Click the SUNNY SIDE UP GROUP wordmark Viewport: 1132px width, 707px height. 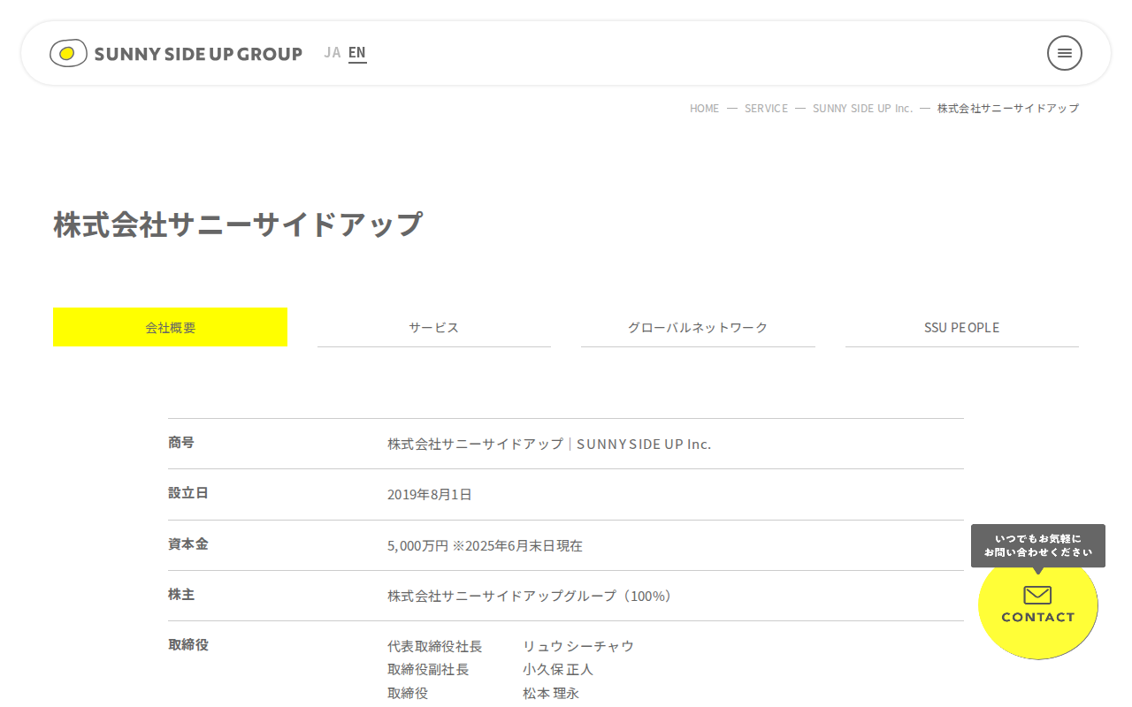tap(198, 54)
